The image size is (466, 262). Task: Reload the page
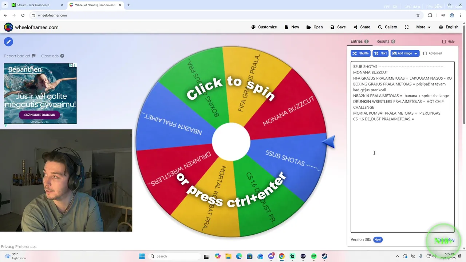23,15
